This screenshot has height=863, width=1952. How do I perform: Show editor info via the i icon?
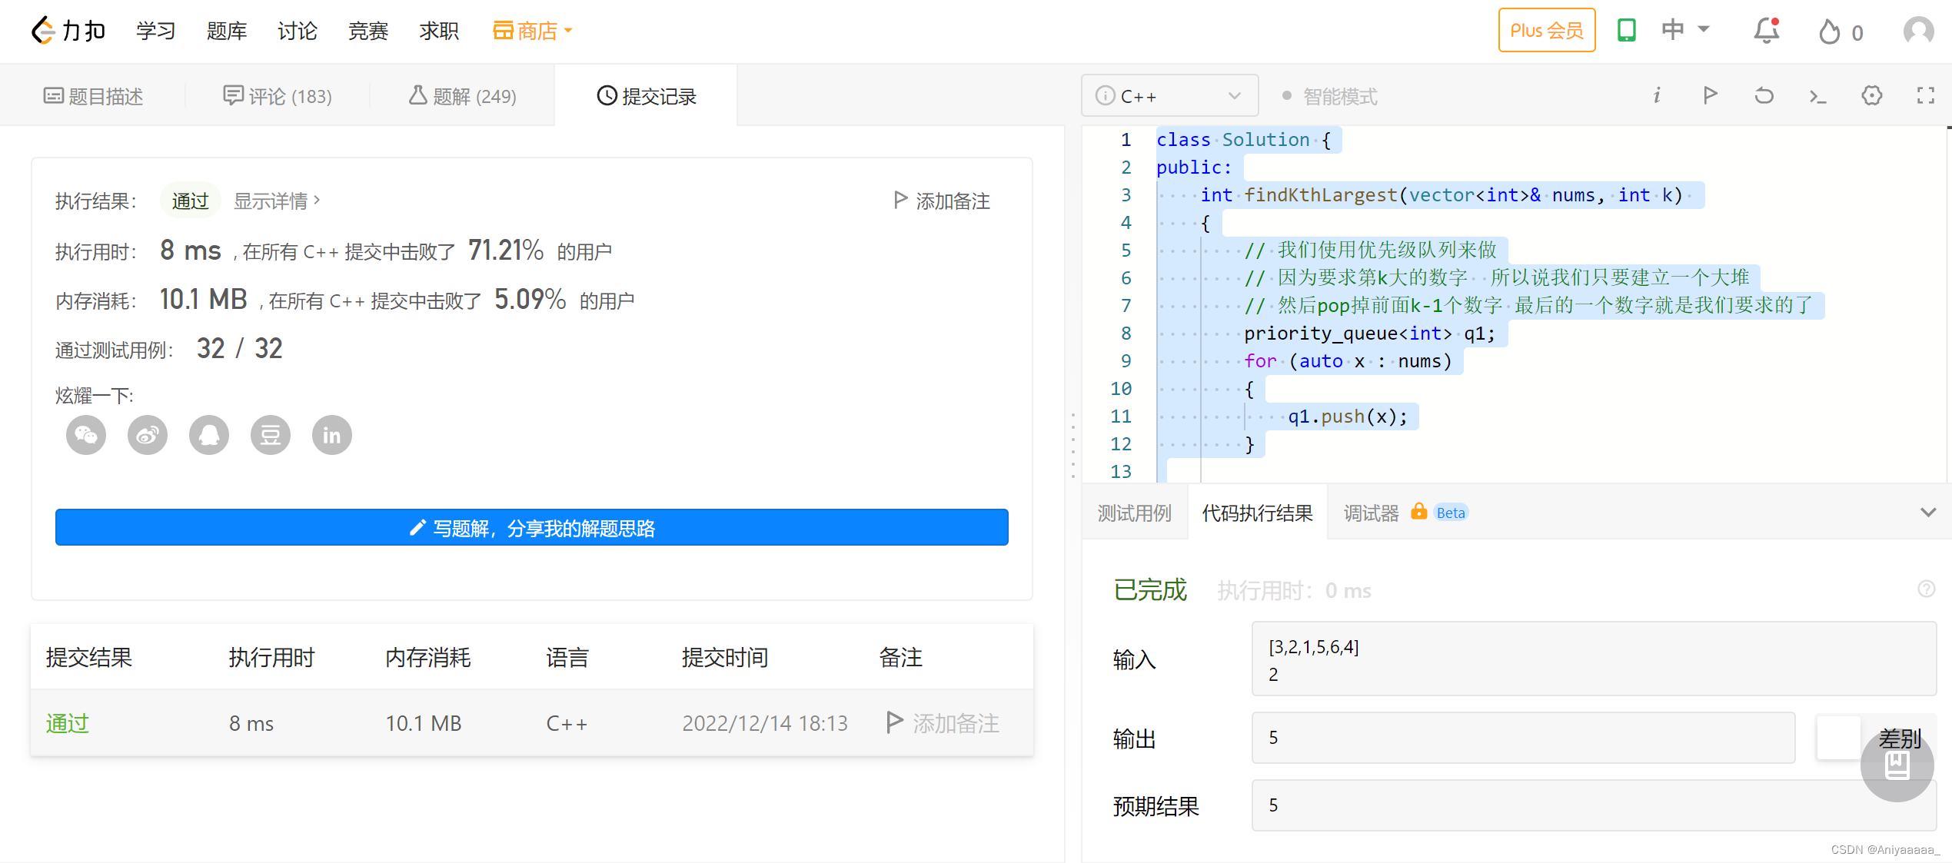pyautogui.click(x=1657, y=95)
